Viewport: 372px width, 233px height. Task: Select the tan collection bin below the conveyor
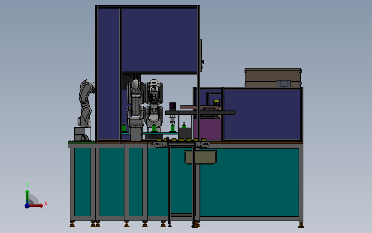pyautogui.click(x=200, y=157)
